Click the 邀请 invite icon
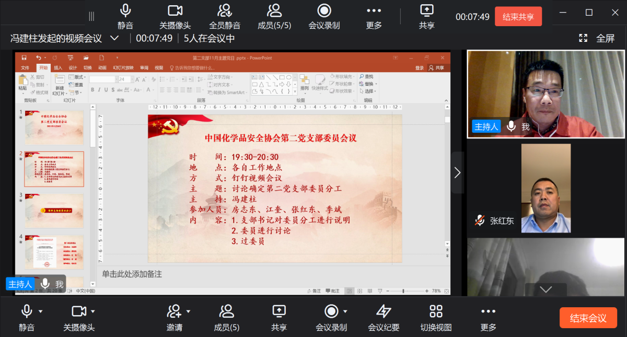The width and height of the screenshot is (627, 337). click(173, 312)
